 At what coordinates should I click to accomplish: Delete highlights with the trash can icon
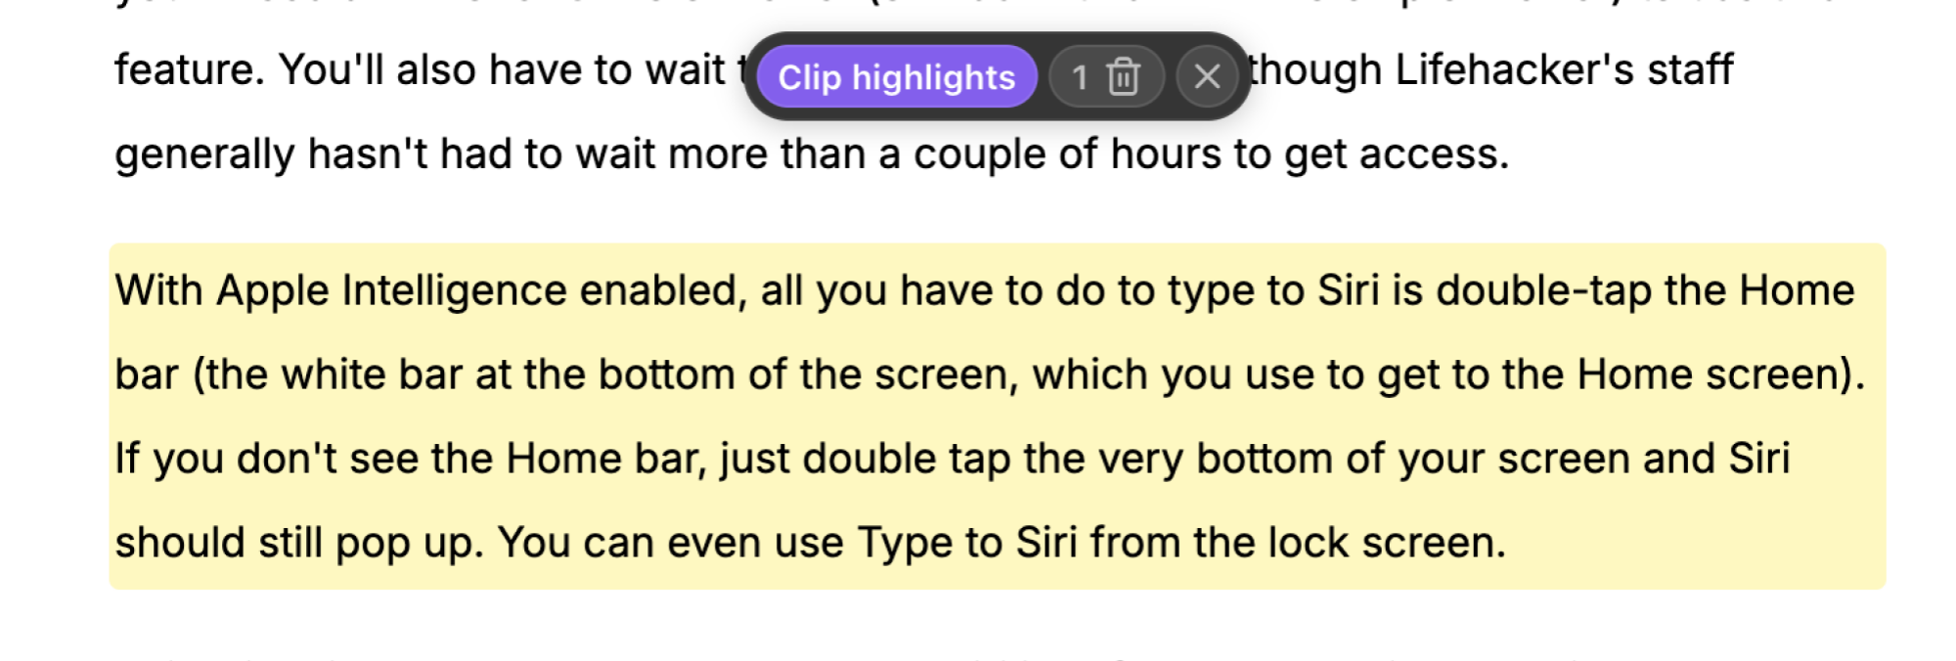pos(1124,76)
